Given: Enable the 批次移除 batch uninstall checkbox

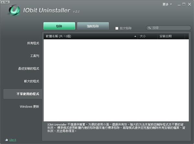Looking at the screenshot, I should [117, 28].
